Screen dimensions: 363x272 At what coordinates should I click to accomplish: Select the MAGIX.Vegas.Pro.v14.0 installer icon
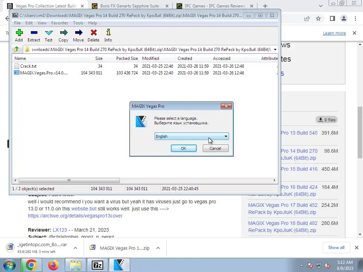pos(17,73)
